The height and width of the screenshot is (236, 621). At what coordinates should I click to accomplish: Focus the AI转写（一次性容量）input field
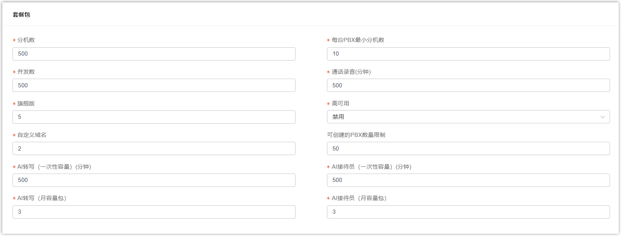(x=154, y=180)
